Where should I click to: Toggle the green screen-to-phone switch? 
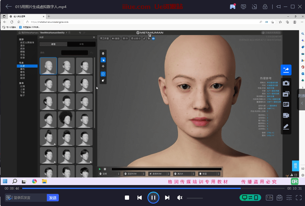(250, 198)
